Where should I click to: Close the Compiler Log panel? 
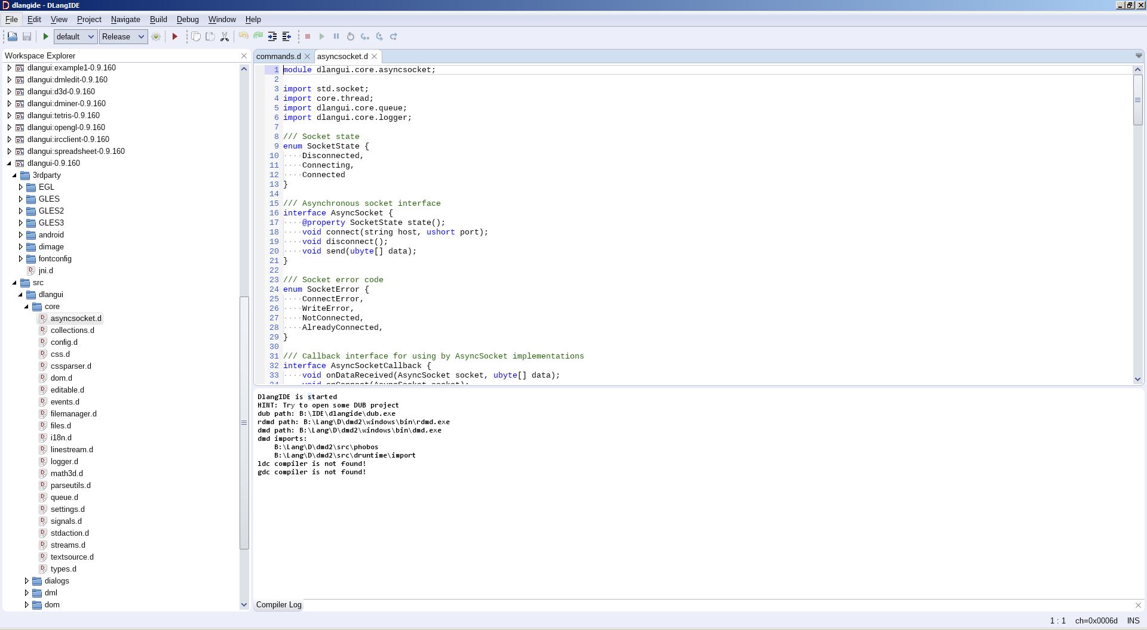[x=1138, y=605]
